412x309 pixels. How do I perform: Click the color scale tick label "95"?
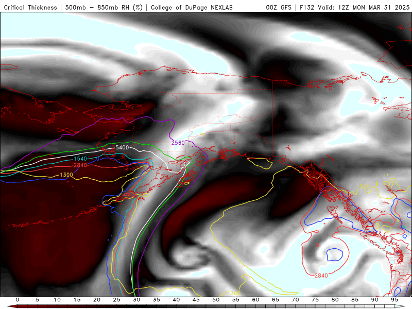click(394, 300)
